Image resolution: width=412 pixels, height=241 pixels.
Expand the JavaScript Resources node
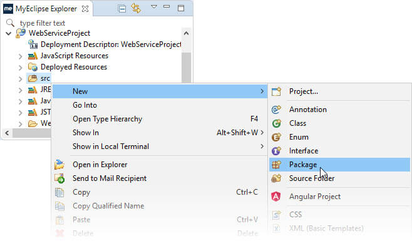point(21,56)
